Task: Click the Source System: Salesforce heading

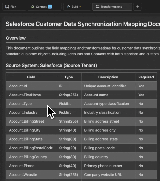Action: (51, 65)
